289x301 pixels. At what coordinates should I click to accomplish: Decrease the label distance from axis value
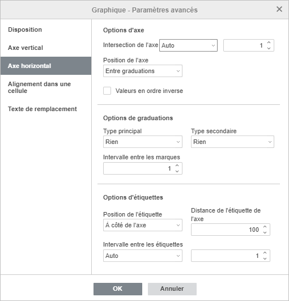[265, 232]
